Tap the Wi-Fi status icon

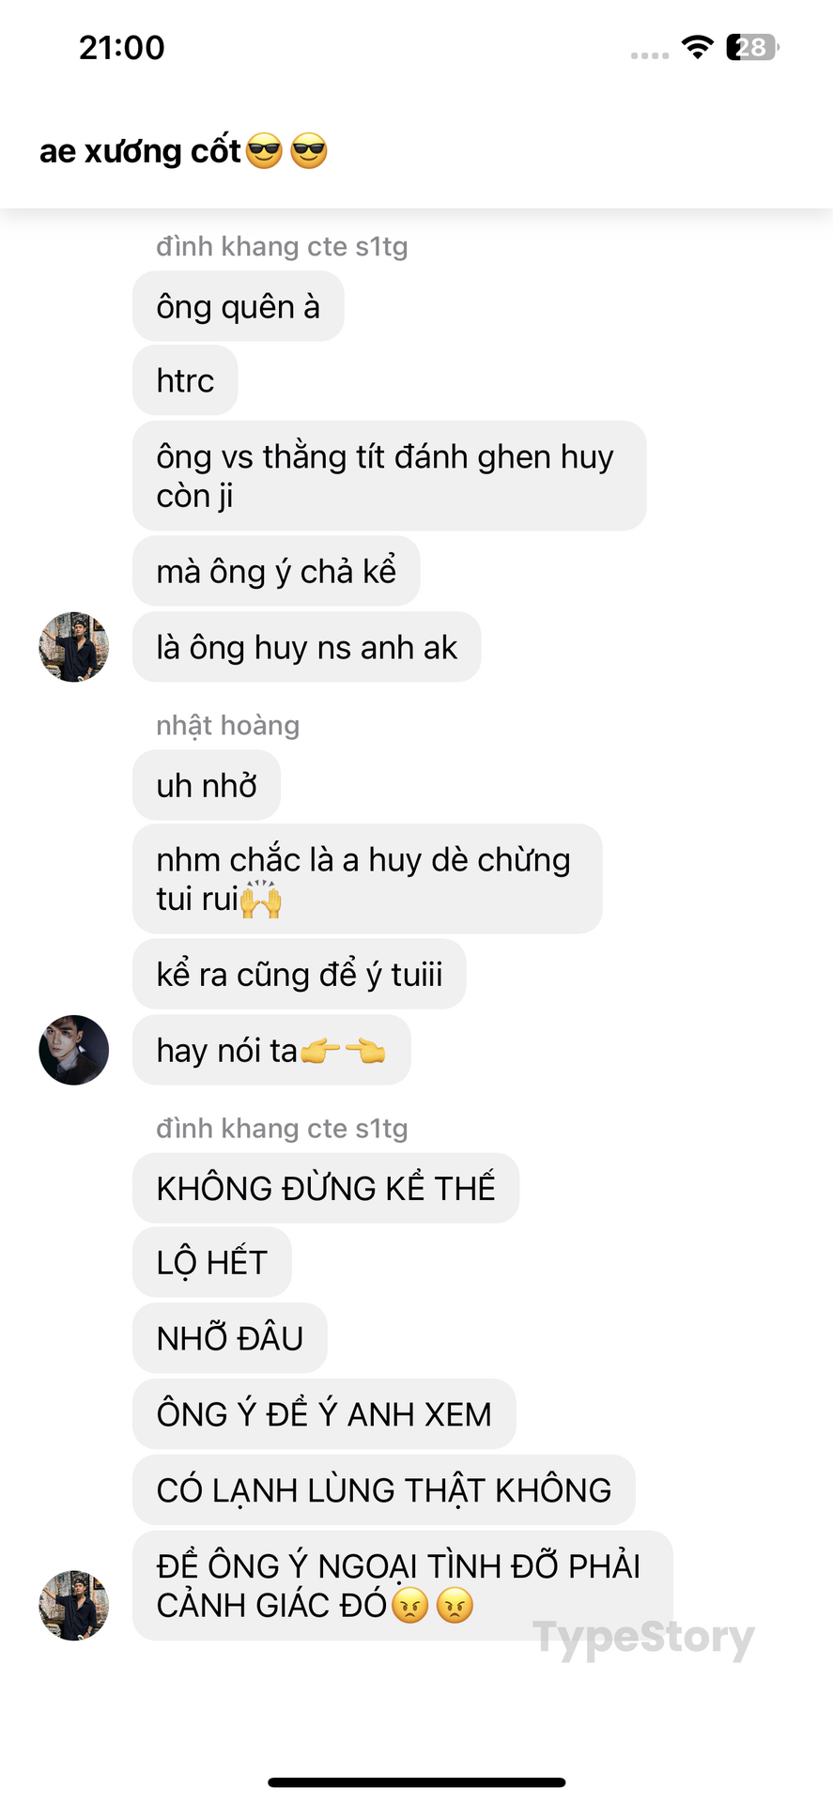click(x=697, y=47)
